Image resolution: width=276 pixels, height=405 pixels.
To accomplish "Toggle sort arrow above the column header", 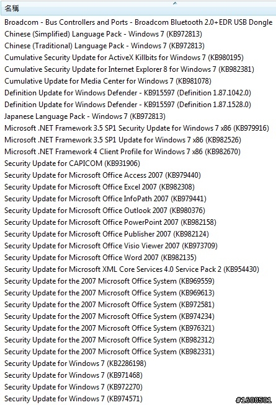I will (175, 3).
